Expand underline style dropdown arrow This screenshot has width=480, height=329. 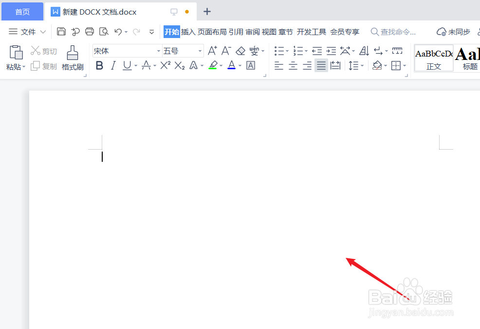[x=136, y=66]
